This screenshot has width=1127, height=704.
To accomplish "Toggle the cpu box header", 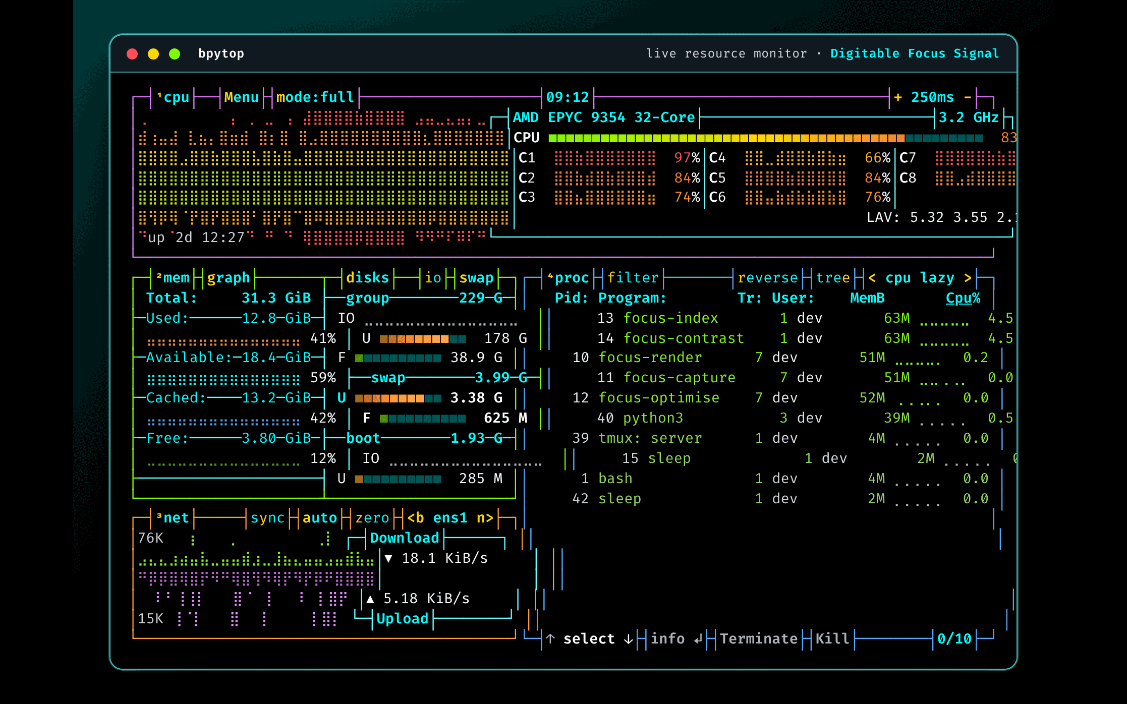I will coord(173,97).
